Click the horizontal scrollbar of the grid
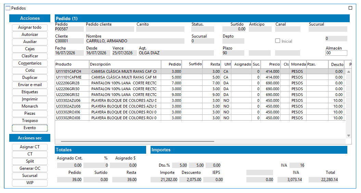Screen dimensions: 361x193 [x=138, y=141]
